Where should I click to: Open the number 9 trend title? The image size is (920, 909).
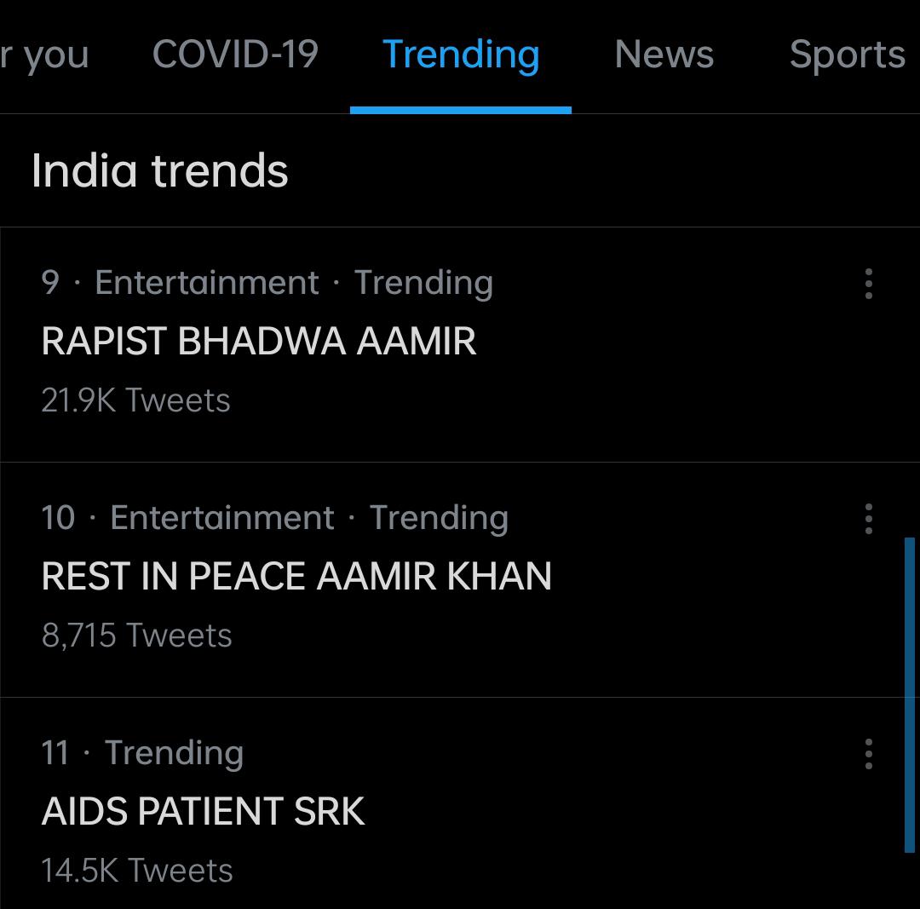pos(258,341)
